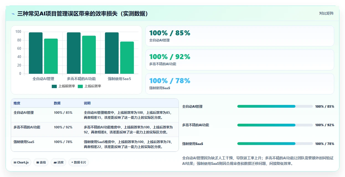Click the 100% / 85% table data cell
The height and width of the screenshot is (177, 345).
(63, 113)
